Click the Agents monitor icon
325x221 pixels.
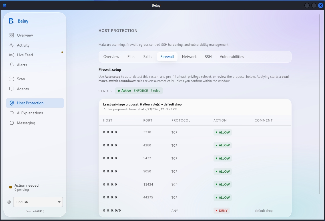[12, 89]
